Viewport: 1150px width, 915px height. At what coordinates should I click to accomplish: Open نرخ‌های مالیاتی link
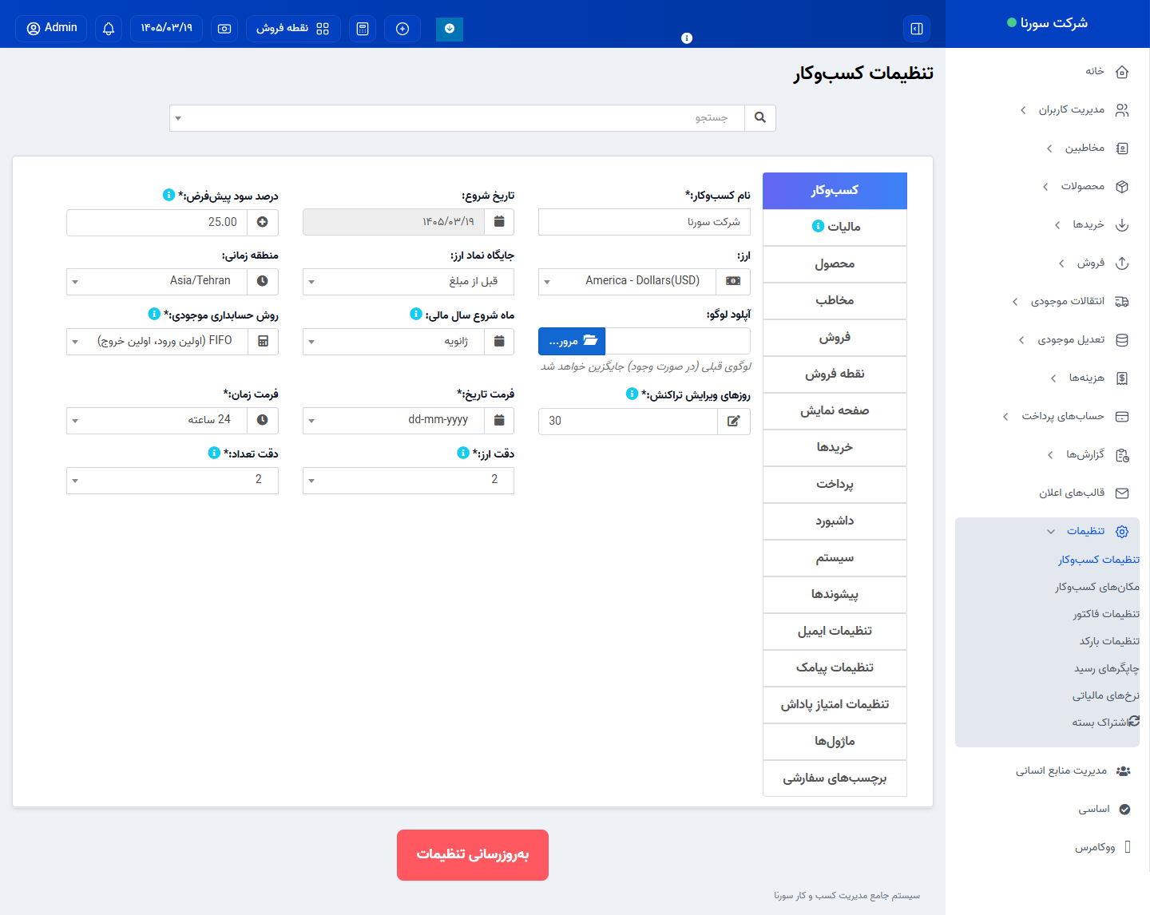pyautogui.click(x=1106, y=695)
